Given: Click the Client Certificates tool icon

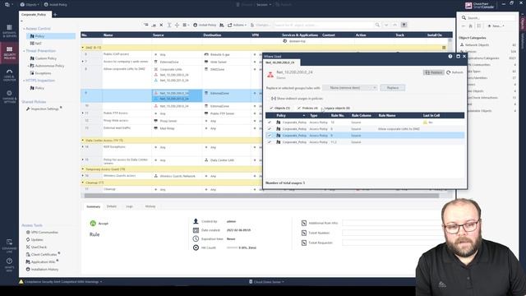Looking at the screenshot, I should pyautogui.click(x=28, y=254).
